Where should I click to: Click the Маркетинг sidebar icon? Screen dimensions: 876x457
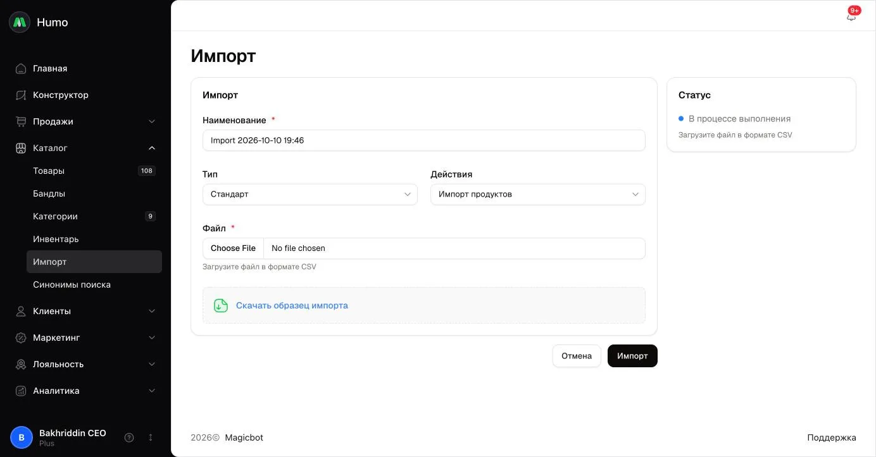[x=21, y=338]
